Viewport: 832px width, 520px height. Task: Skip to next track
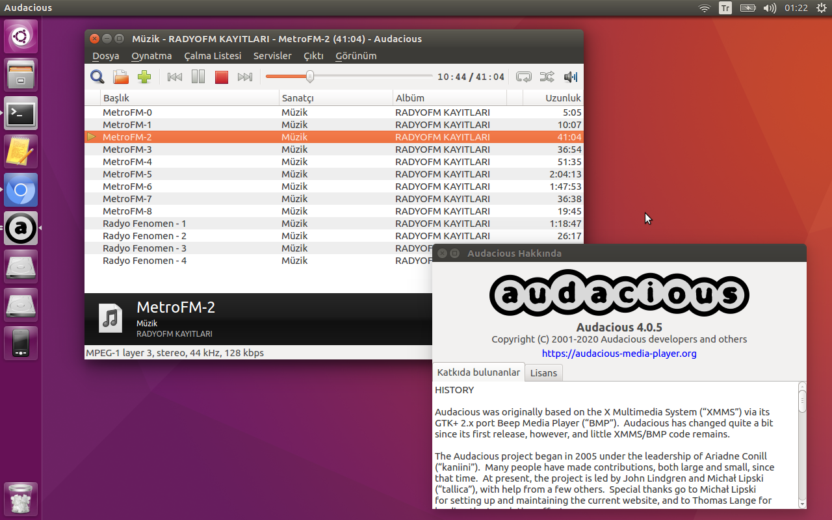pyautogui.click(x=245, y=77)
